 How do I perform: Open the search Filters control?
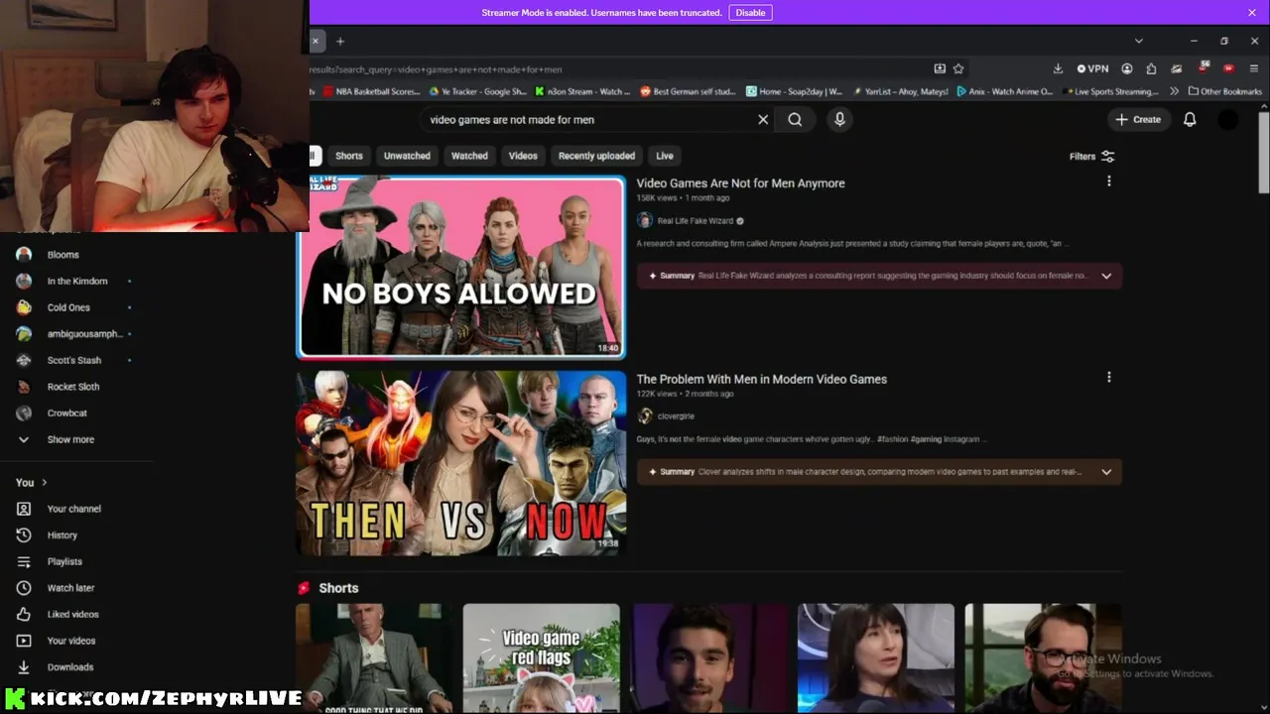(1091, 156)
